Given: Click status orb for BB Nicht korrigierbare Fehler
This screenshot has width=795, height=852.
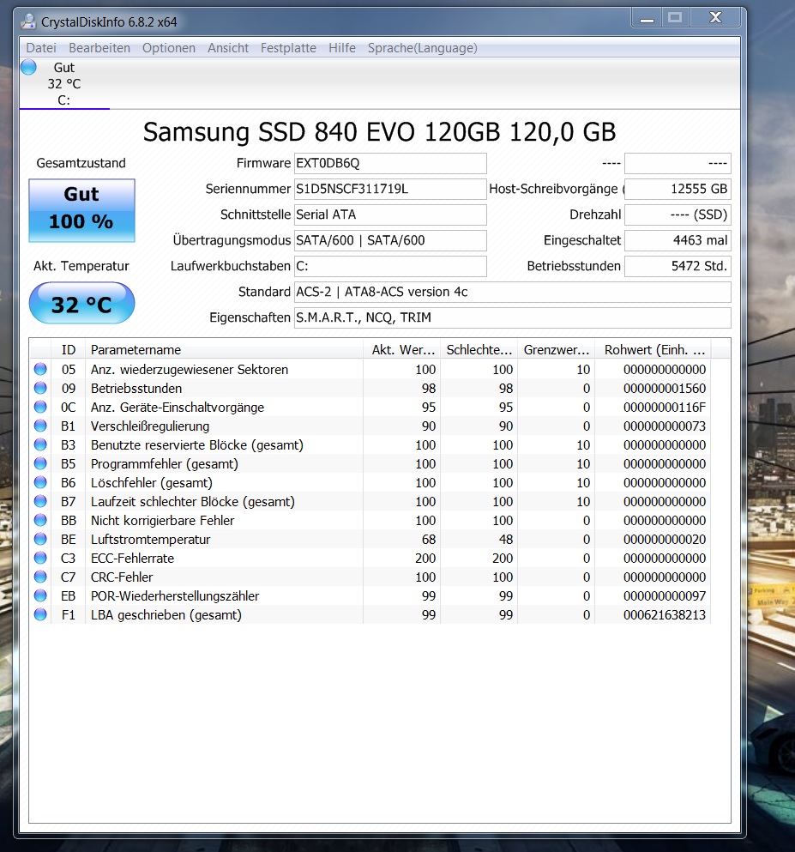Looking at the screenshot, I should point(40,520).
